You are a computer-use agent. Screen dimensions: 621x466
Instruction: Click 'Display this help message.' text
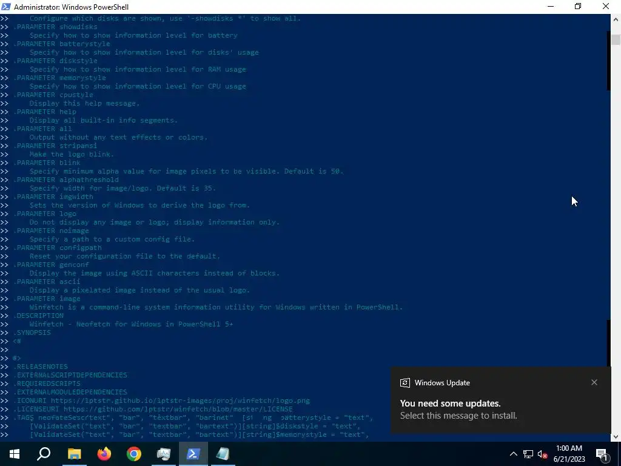84,103
